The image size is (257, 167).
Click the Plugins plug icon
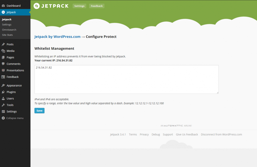pos(3,92)
